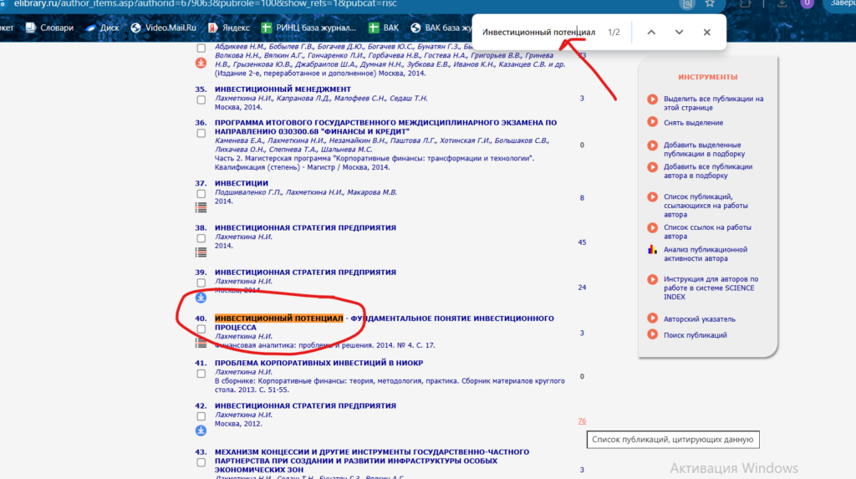
Task: Open the Video.Mail.Ru bookmark
Action: pos(163,28)
